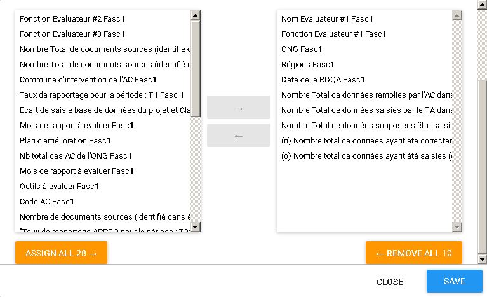Choose 'Date de la RDQA Fasc1' item

pyautogui.click(x=323, y=80)
